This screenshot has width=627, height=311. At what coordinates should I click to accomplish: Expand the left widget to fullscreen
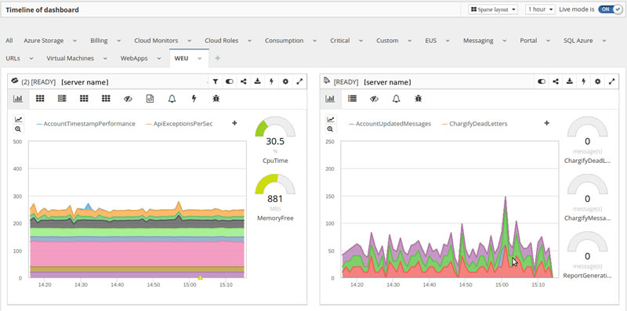pos(299,81)
